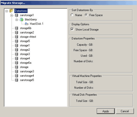This screenshot has width=137, height=117.
Task: Click the storage2 datastore icon
Action: coord(16,50)
